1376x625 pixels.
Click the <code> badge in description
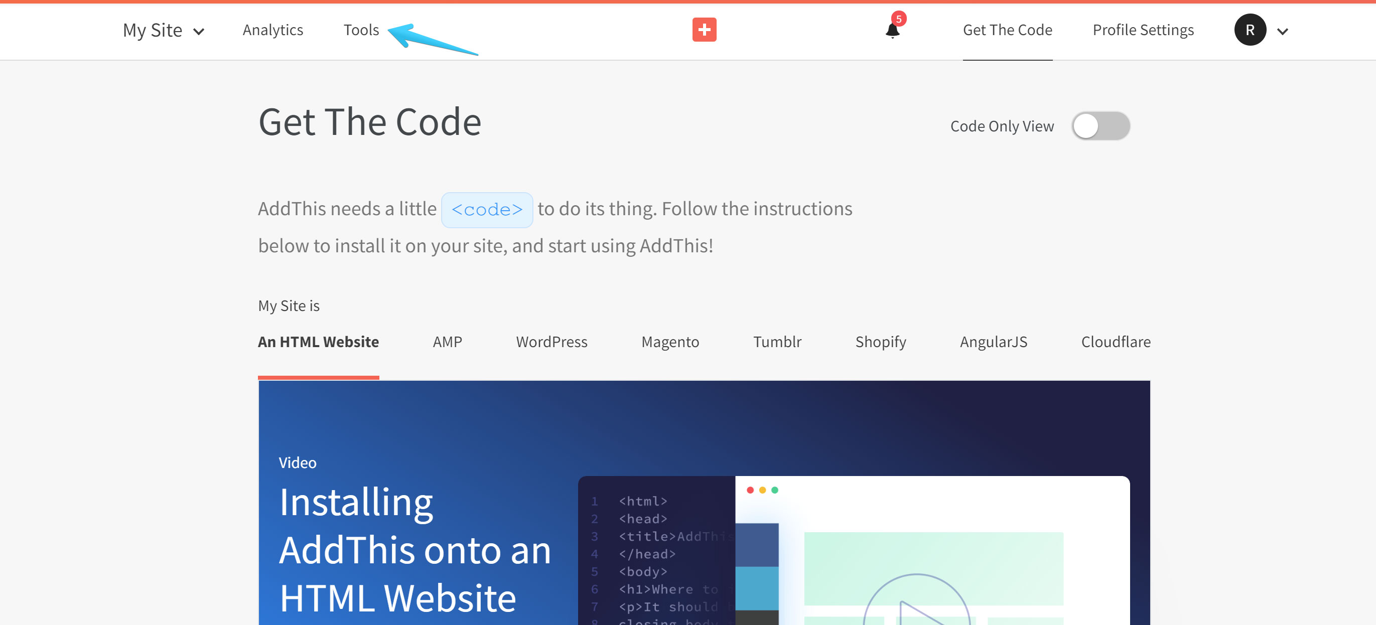tap(487, 210)
